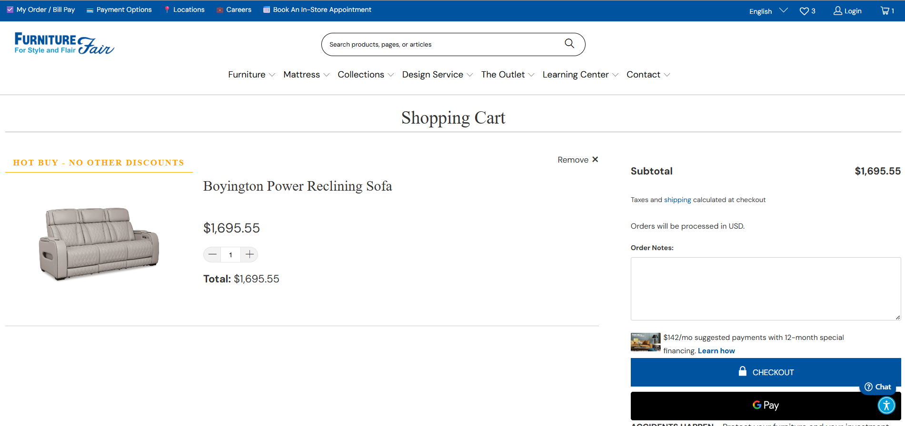This screenshot has width=905, height=426.
Task: Click the Locations pin icon
Action: 167,10
